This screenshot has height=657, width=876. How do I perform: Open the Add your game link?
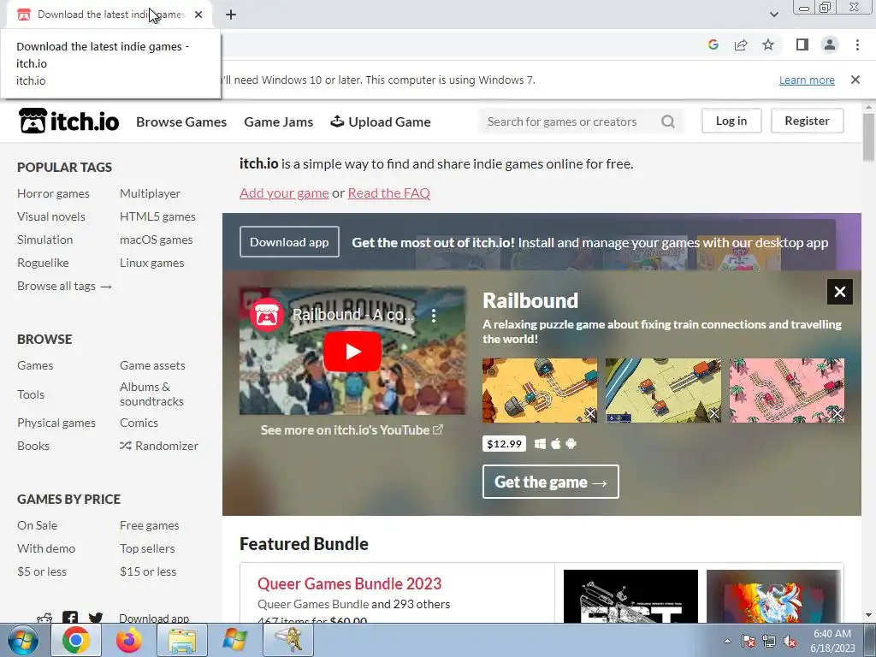click(x=284, y=192)
